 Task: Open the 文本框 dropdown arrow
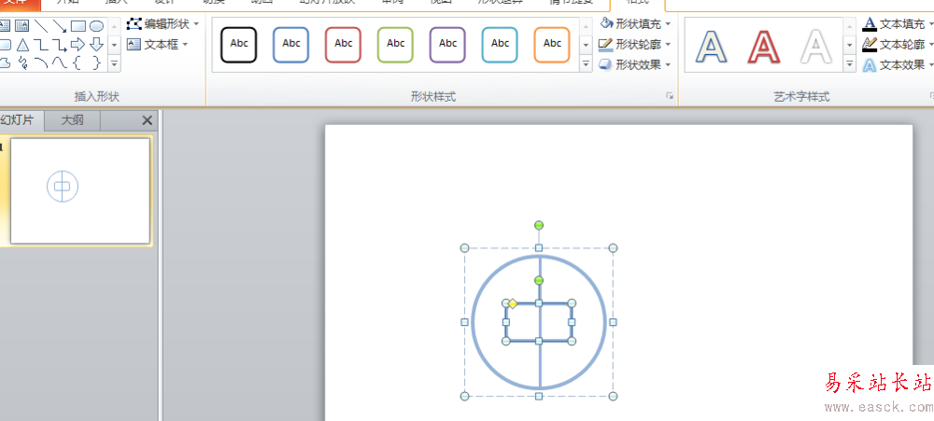[x=185, y=44]
